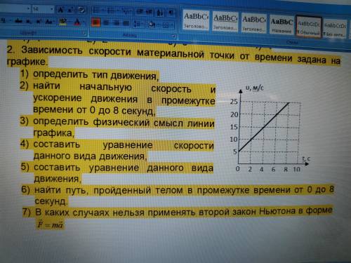Open the font name dropdown arrow
The image size is (351, 263).
(28, 9)
